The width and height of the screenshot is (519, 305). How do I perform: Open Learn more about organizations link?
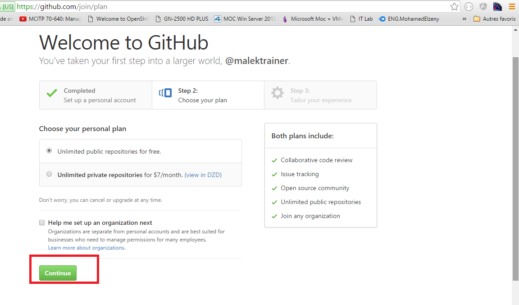click(x=86, y=248)
